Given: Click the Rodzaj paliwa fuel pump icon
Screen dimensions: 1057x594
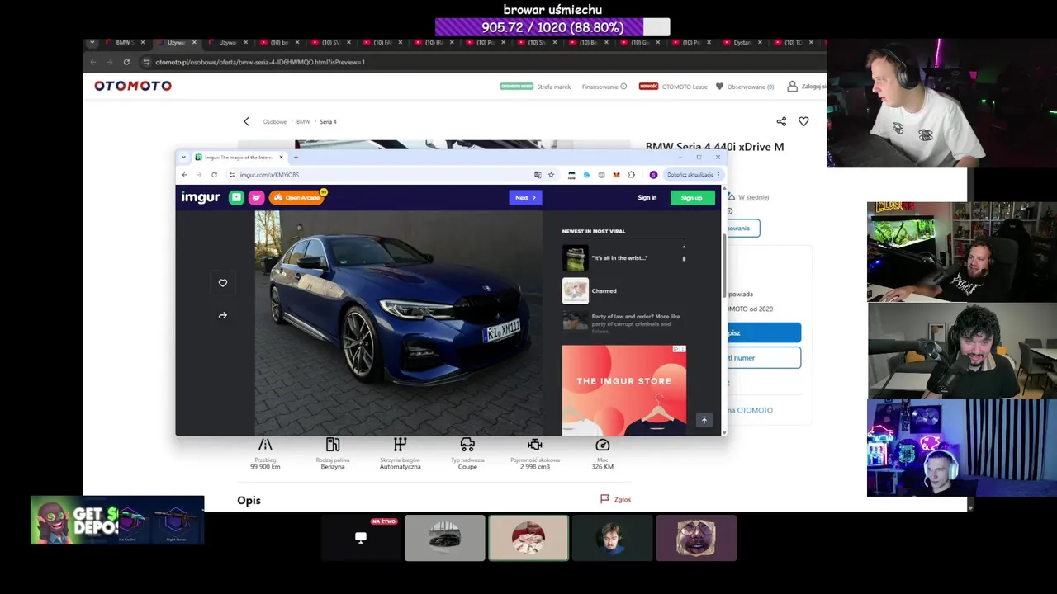Looking at the screenshot, I should 333,445.
